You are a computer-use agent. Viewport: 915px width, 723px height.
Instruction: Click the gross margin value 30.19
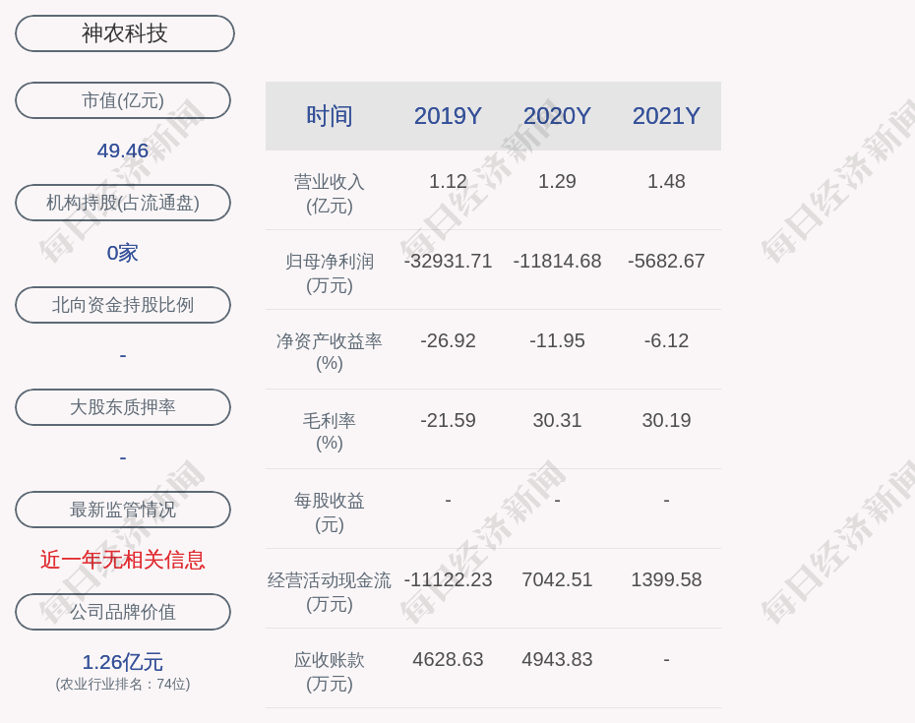[x=666, y=420]
